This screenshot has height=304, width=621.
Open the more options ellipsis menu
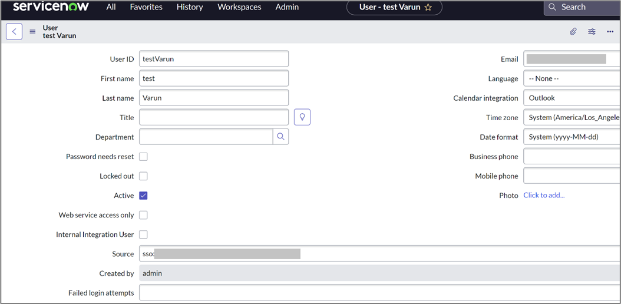[610, 32]
